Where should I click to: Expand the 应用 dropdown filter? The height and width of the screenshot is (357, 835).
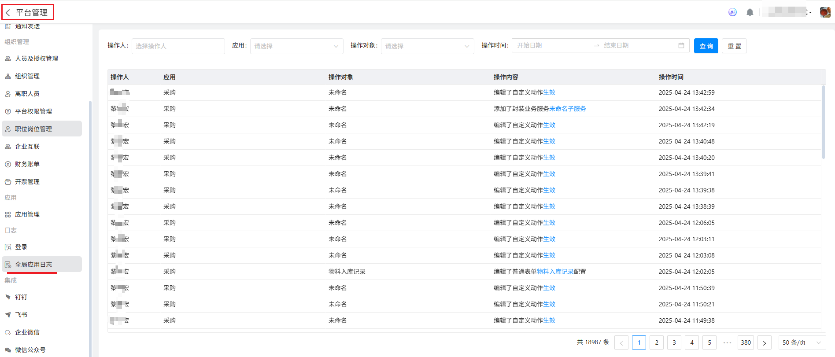pyautogui.click(x=296, y=46)
